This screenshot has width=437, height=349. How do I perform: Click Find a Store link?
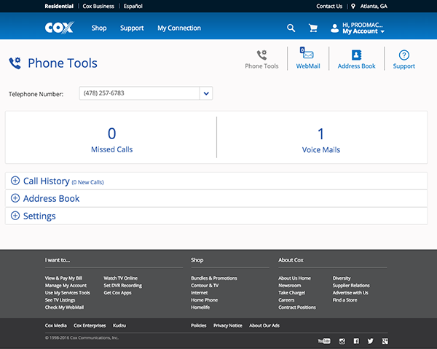click(345, 300)
